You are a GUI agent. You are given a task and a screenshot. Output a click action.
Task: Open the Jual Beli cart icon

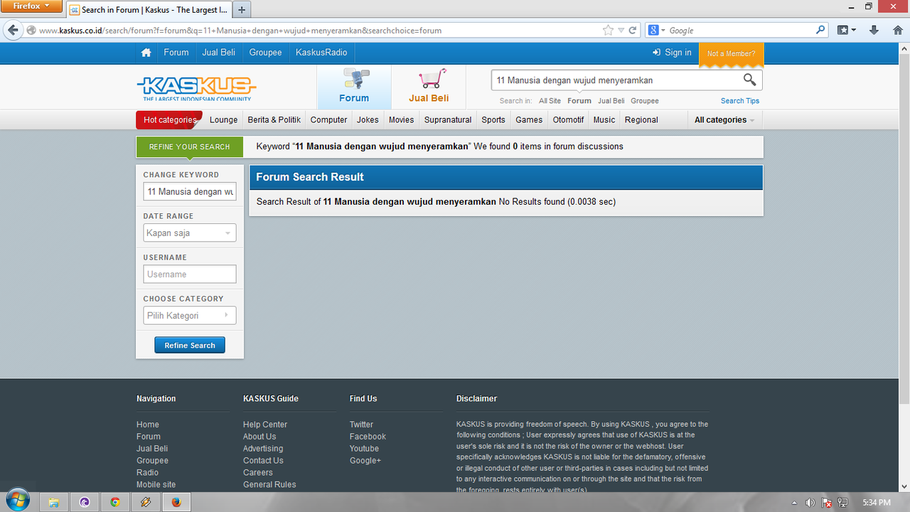[x=429, y=87]
